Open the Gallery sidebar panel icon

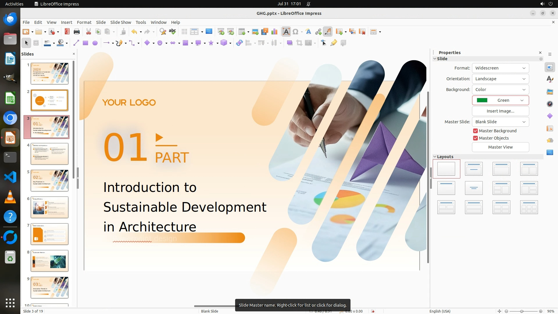click(550, 92)
